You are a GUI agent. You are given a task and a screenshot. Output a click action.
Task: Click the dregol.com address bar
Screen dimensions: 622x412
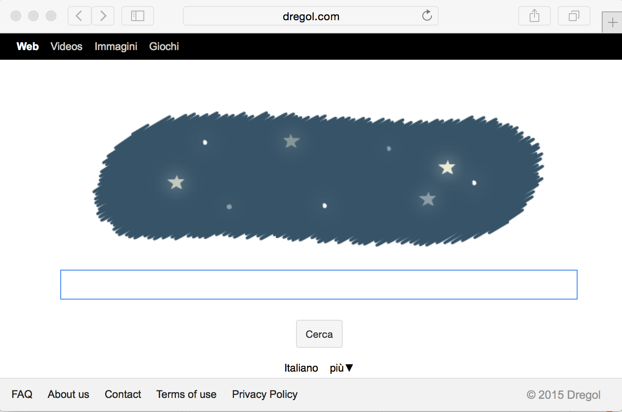click(304, 16)
